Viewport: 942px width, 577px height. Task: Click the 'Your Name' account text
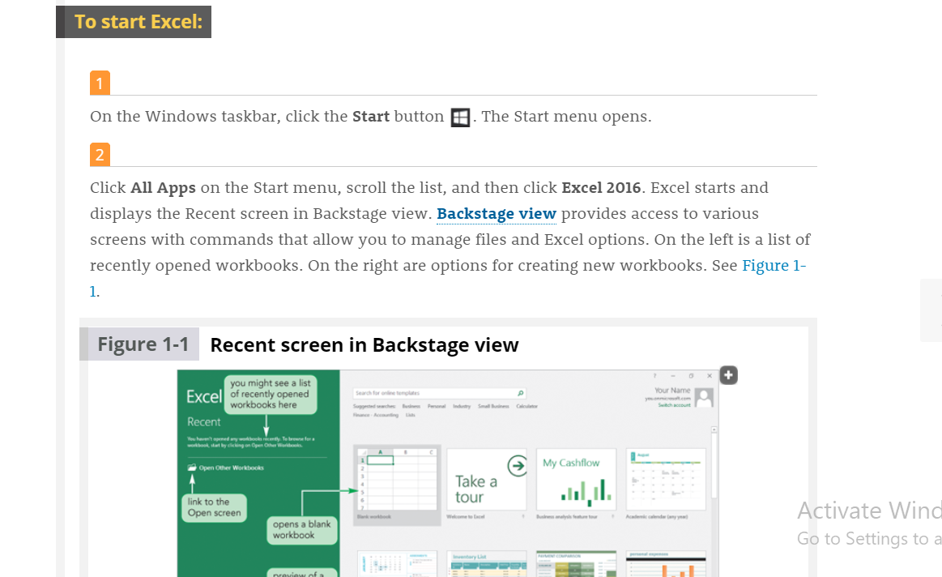(x=672, y=390)
